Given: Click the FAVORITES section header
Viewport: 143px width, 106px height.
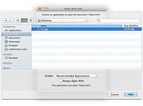Looking at the screenshot, I should tap(9, 27).
